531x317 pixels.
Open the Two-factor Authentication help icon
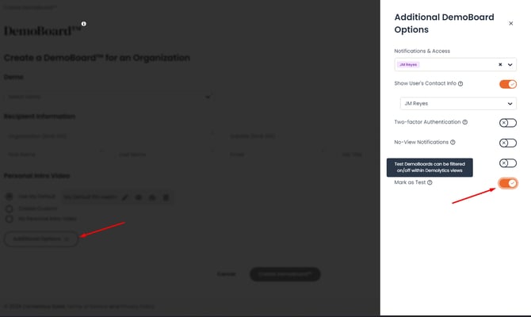point(465,122)
